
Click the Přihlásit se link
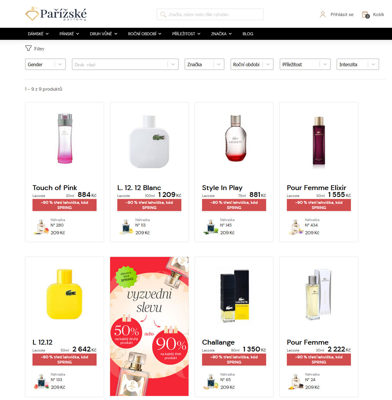(x=342, y=15)
